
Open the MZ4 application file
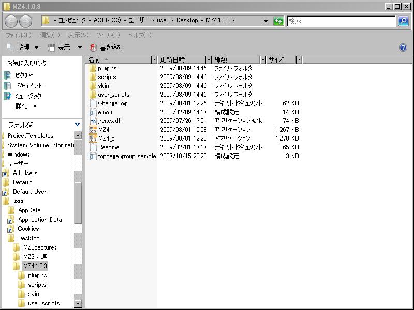coord(103,130)
